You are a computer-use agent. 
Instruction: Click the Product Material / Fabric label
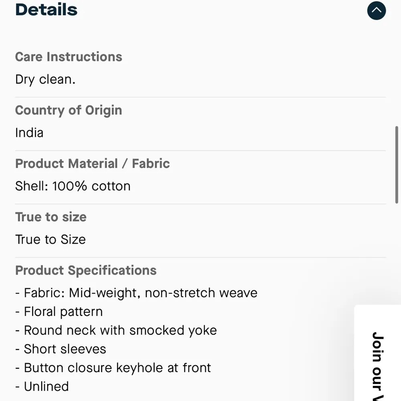(x=92, y=164)
